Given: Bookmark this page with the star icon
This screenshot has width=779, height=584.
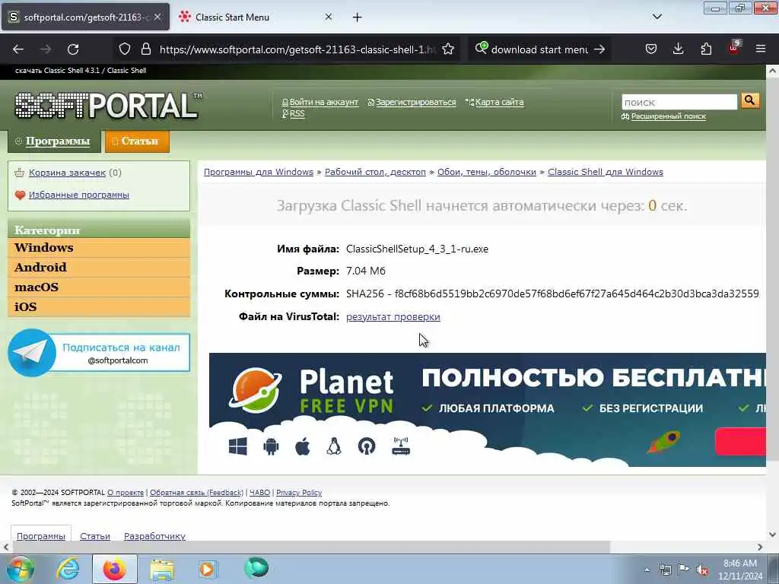Looking at the screenshot, I should point(448,49).
